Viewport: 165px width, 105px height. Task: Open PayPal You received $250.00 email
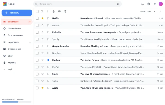click(99, 67)
